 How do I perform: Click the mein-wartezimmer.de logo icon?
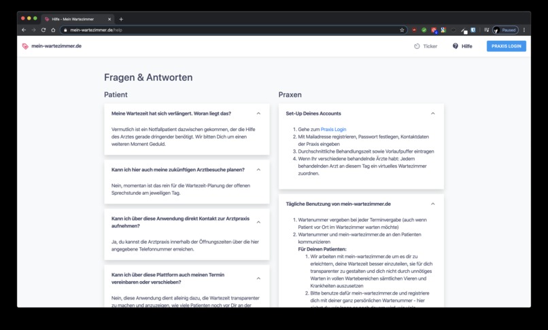pos(25,46)
